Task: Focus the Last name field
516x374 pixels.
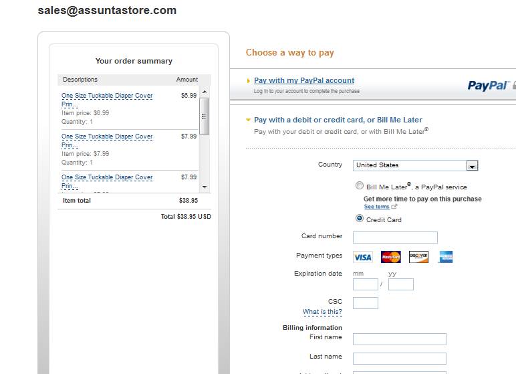Action: (400, 359)
